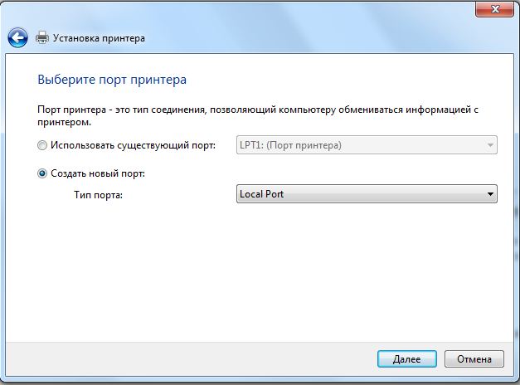
Task: Click the arrow on the Local Port combo
Action: point(490,195)
